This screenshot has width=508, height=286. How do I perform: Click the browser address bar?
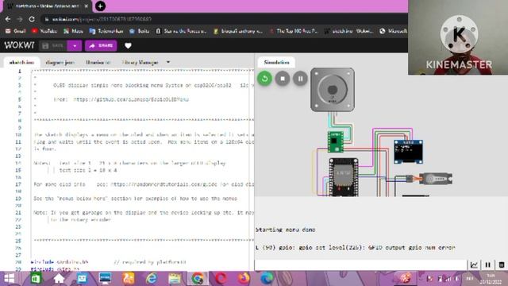tap(224, 19)
